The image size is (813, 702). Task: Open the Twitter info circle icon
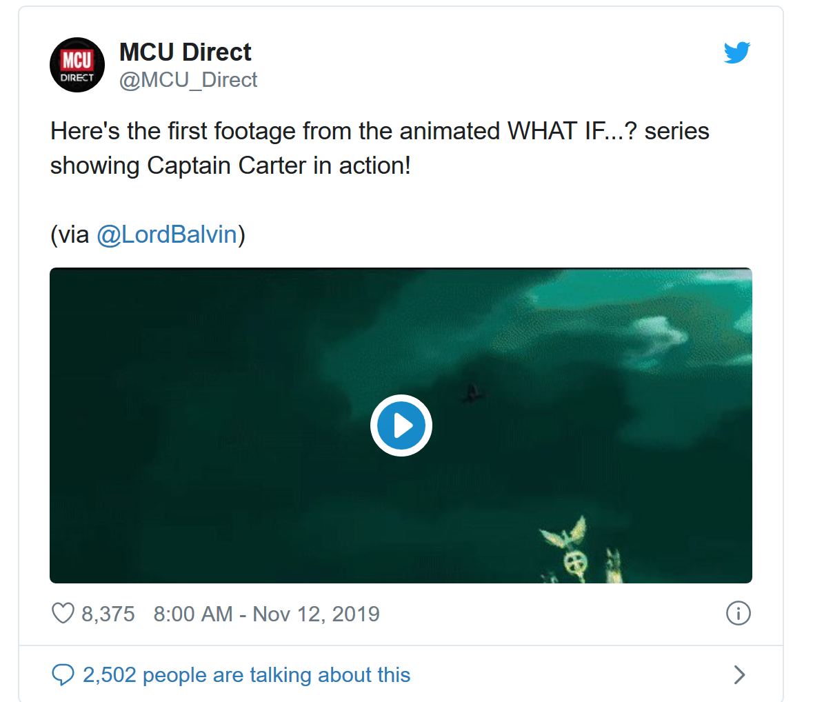coord(738,613)
